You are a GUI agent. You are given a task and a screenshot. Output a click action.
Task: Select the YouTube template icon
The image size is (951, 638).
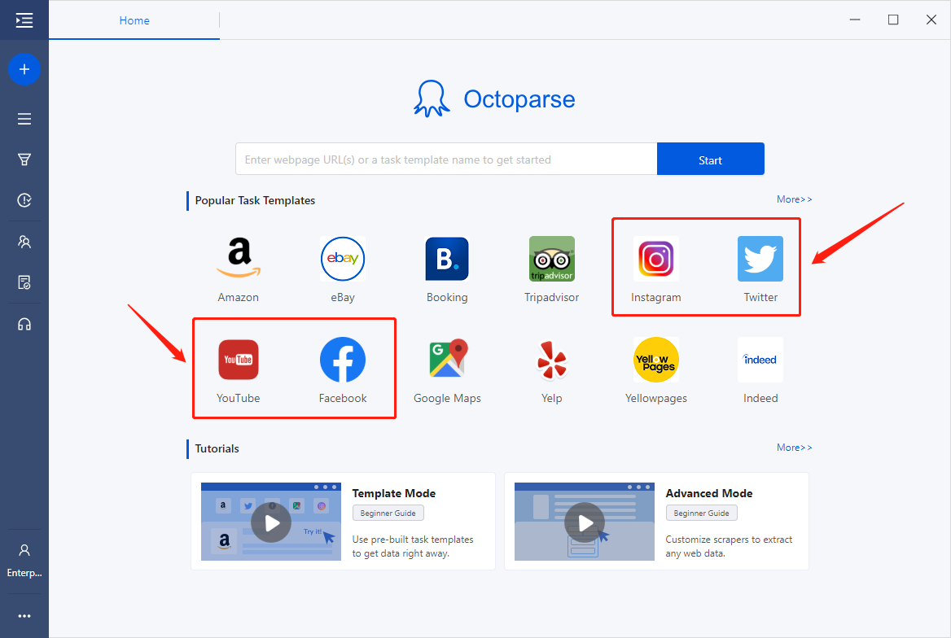[239, 360]
